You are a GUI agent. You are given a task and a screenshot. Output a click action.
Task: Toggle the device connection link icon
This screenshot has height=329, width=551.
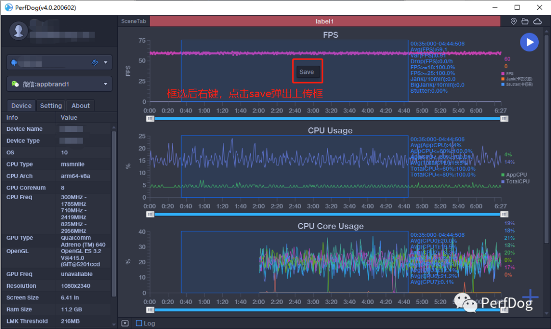pos(94,63)
